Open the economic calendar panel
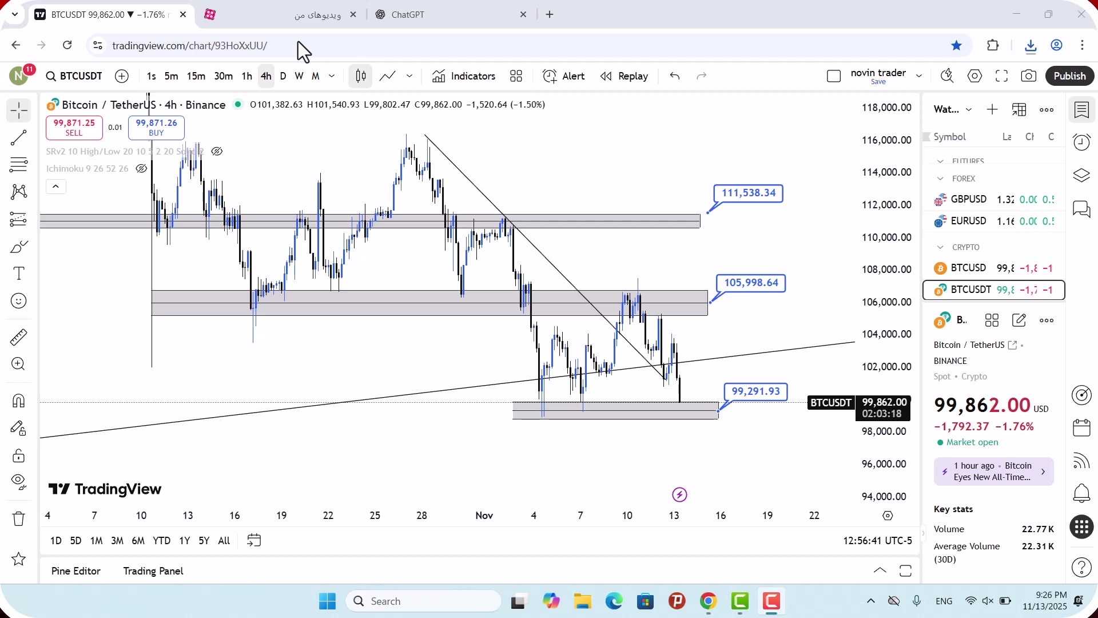 pos(1081,428)
